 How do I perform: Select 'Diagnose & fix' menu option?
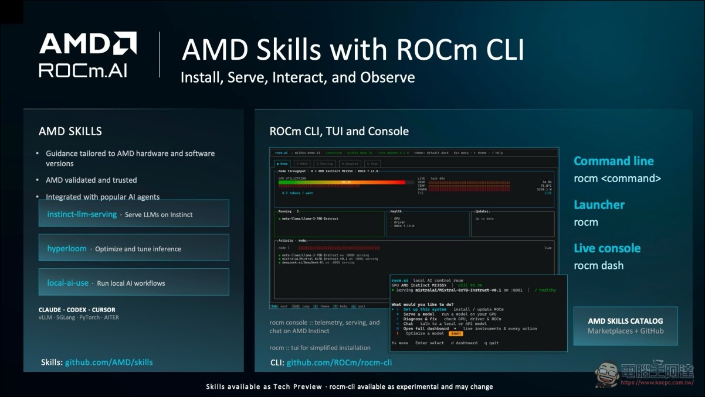[420, 319]
